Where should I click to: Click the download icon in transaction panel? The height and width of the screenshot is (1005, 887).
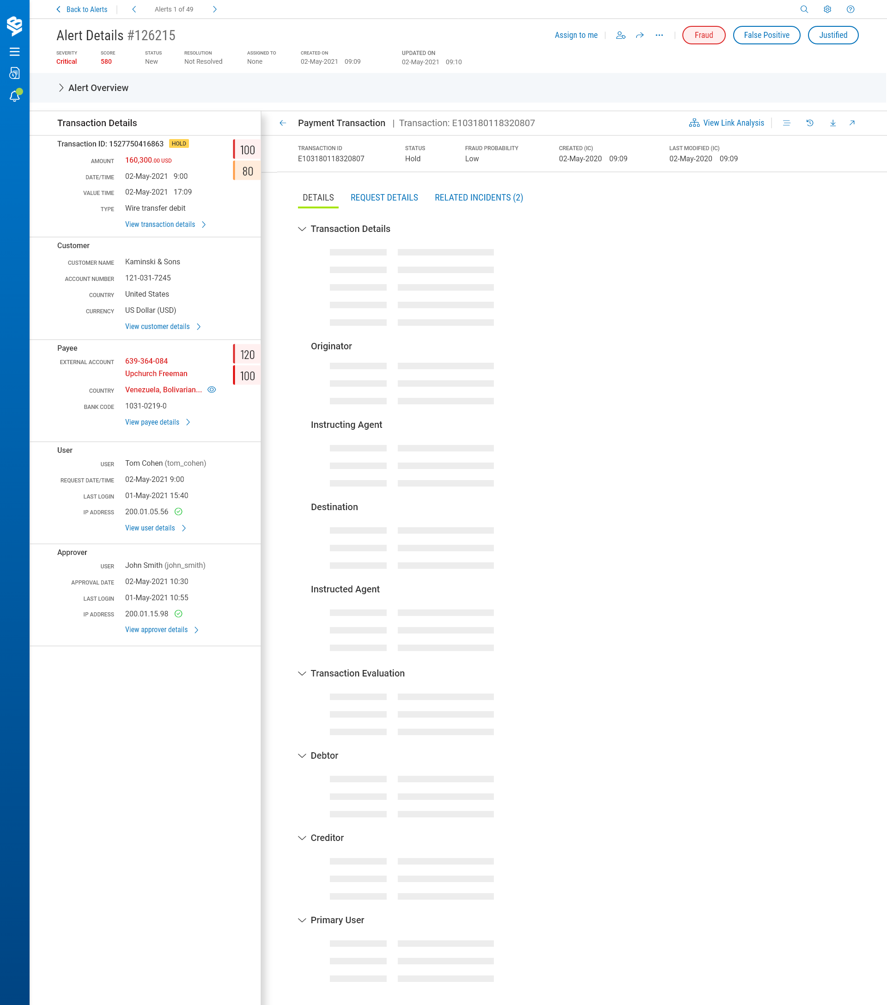(832, 123)
